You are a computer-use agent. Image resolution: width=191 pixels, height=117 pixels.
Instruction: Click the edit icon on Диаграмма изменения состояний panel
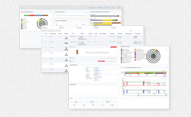pos(167,67)
